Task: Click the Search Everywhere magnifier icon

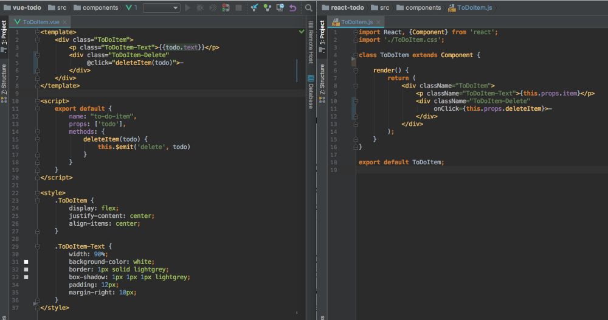Action: pyautogui.click(x=309, y=8)
